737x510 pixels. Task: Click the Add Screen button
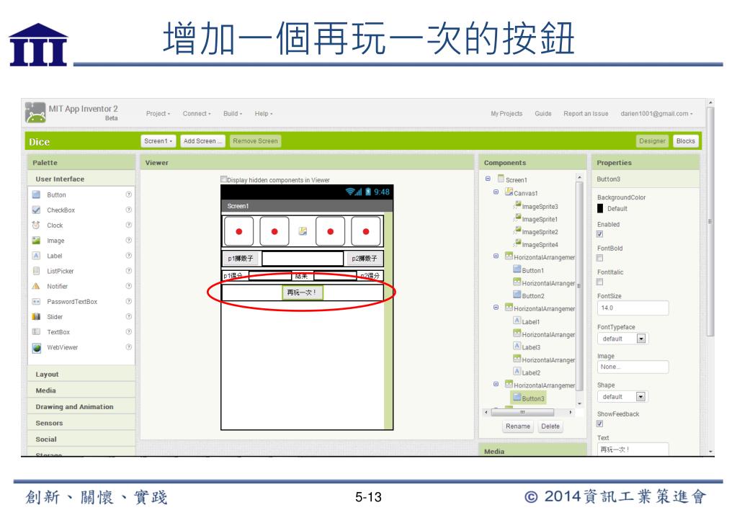202,141
